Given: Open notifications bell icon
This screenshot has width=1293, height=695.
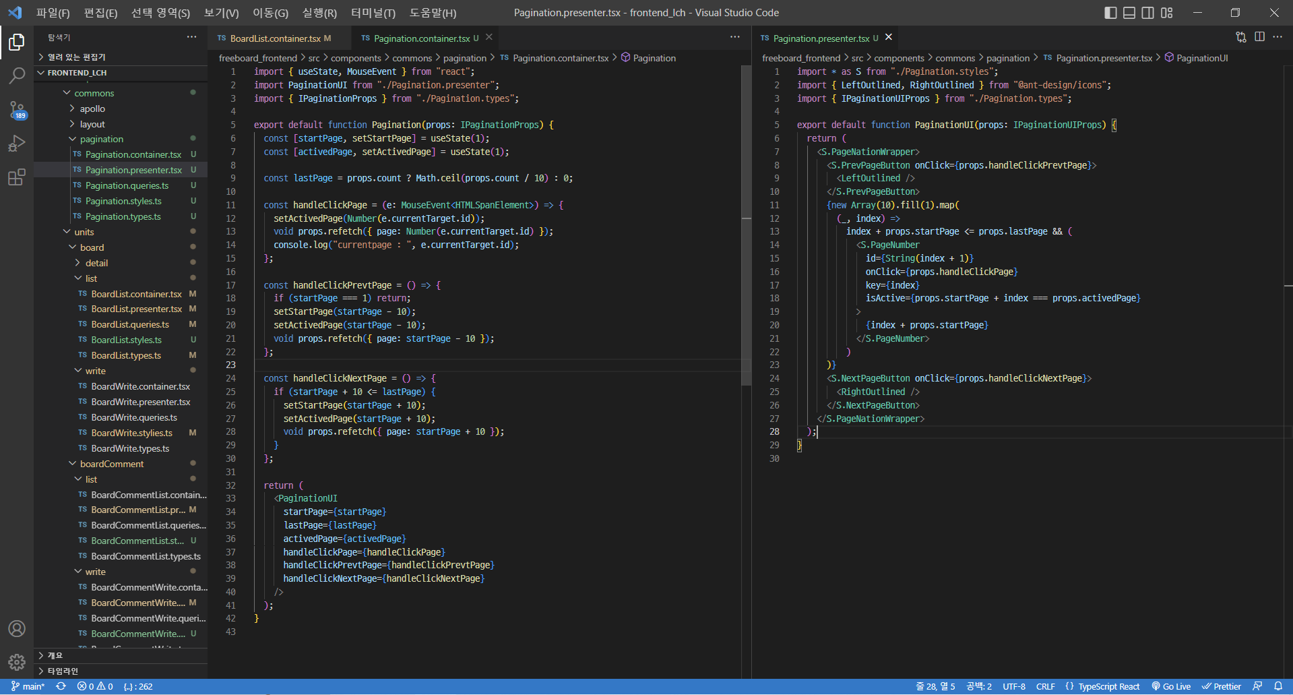Looking at the screenshot, I should point(1278,686).
